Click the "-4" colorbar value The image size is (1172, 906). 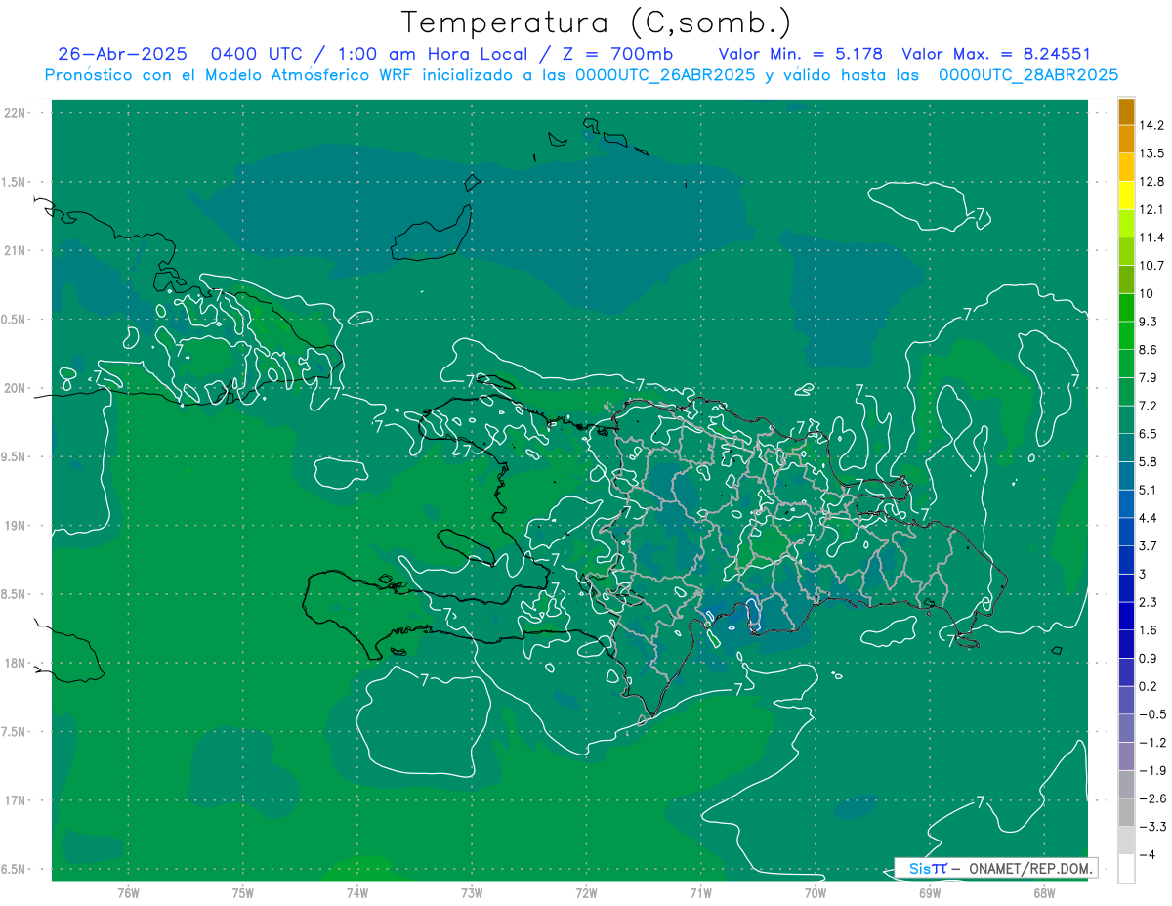pos(1148,854)
